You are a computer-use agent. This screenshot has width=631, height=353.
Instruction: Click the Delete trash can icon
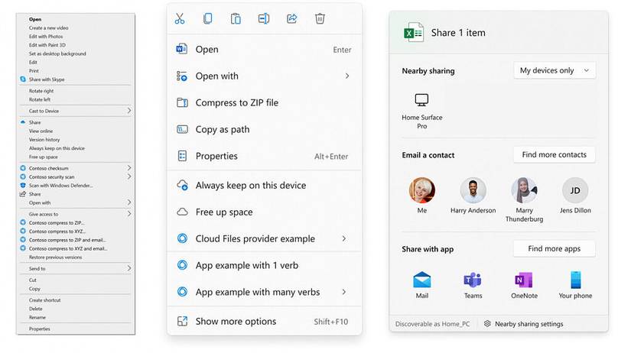pyautogui.click(x=320, y=18)
